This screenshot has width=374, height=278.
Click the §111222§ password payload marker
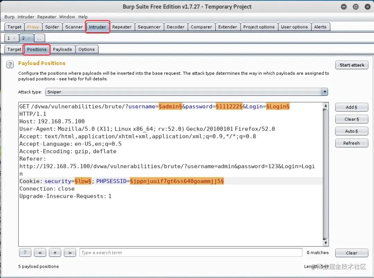(x=229, y=106)
